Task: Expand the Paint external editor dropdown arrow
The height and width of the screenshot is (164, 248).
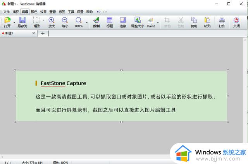Action: click(158, 22)
